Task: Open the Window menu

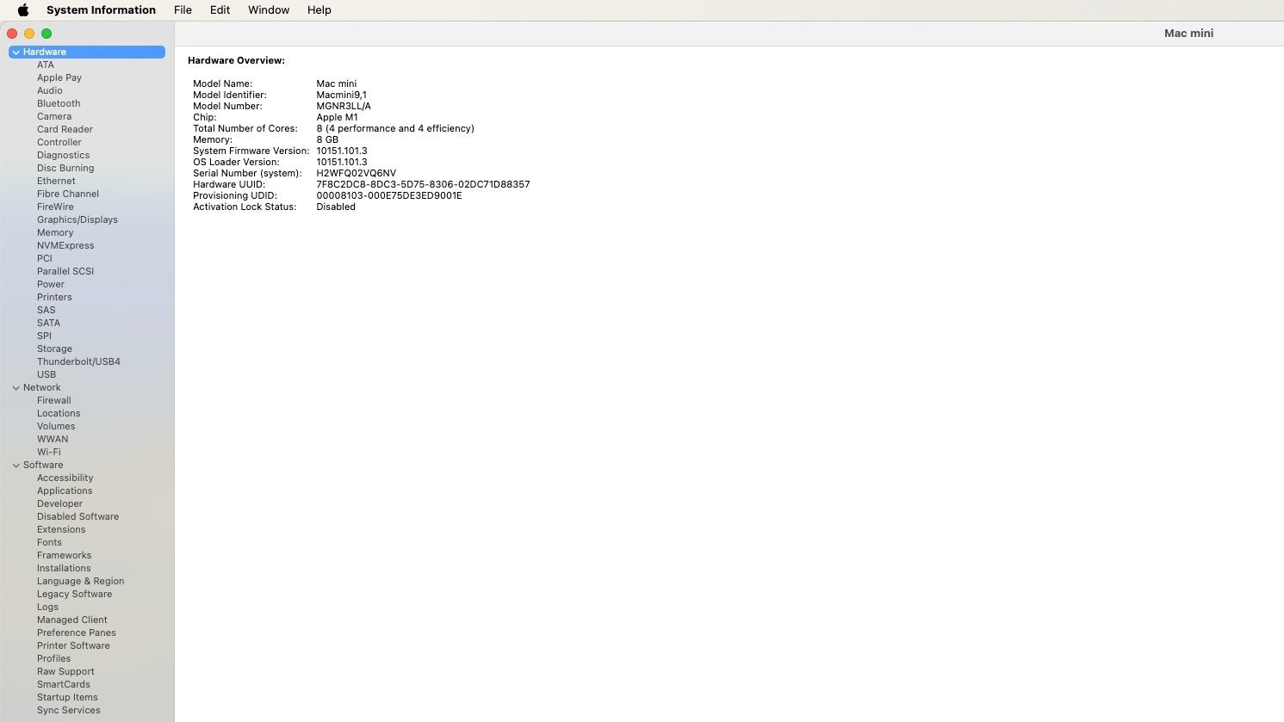Action: (269, 10)
